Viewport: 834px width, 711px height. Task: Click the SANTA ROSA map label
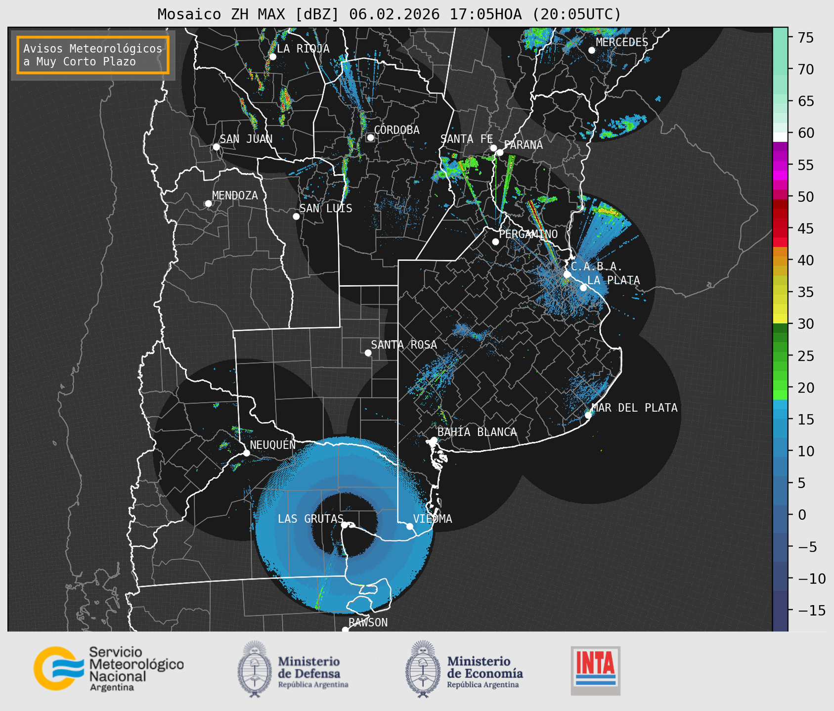click(404, 345)
